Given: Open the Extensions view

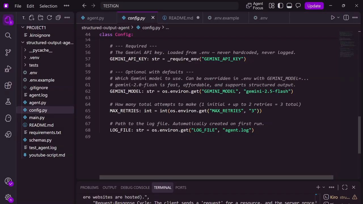Looking at the screenshot, I should [8, 85].
